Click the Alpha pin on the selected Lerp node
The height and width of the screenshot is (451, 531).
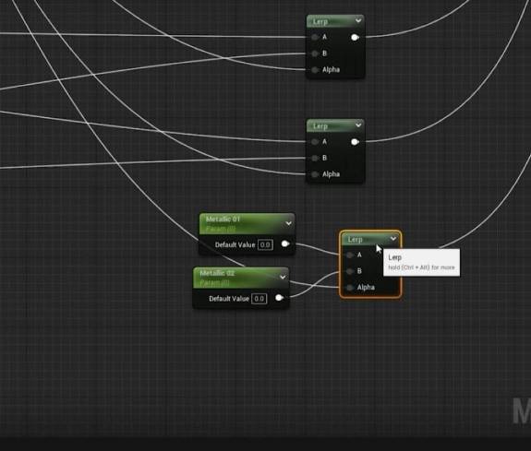350,288
